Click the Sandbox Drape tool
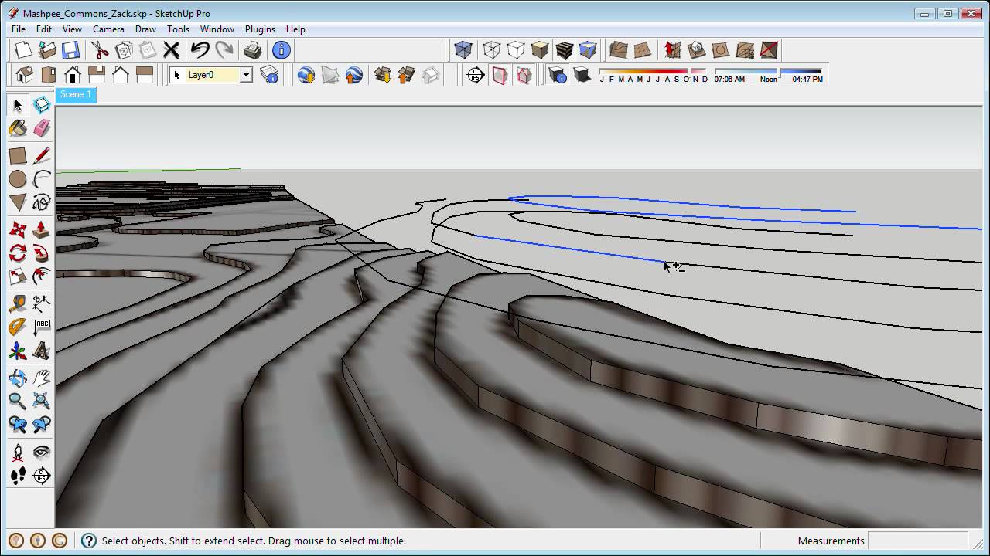This screenshot has height=556, width=990. (x=720, y=50)
